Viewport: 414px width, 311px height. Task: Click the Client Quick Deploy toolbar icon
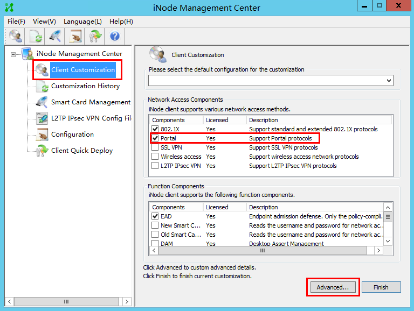(x=95, y=36)
